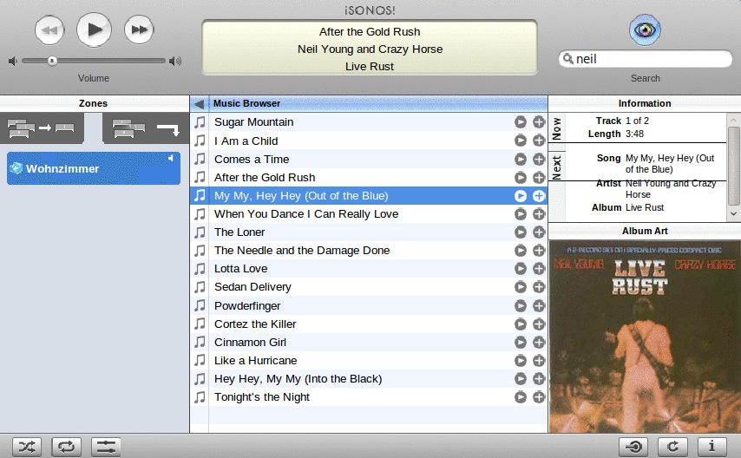741x458 pixels.
Task: Click the Live Rust album art
Action: click(x=645, y=337)
